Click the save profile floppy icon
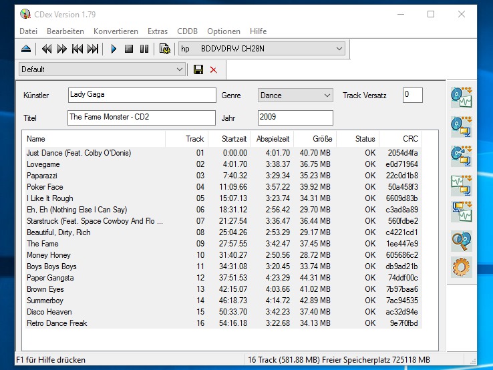The width and height of the screenshot is (493, 370). 198,69
